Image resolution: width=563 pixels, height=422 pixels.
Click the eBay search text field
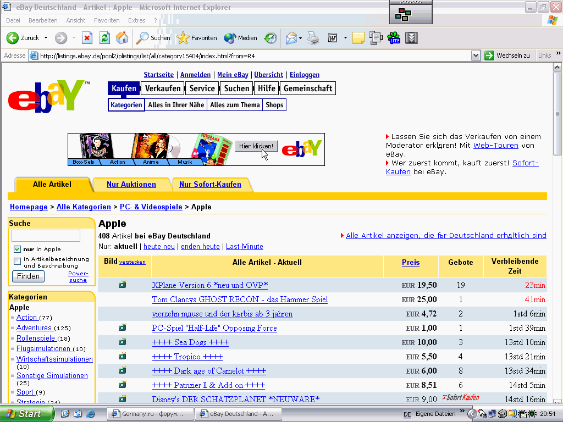(x=46, y=236)
